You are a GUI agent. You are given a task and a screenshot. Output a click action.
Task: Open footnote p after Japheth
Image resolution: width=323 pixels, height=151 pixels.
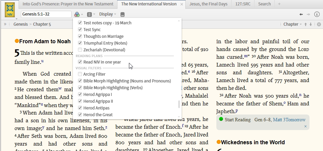(237, 111)
